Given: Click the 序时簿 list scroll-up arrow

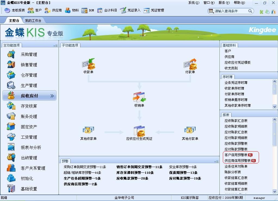Looking at the screenshot, I should [x=274, y=82].
